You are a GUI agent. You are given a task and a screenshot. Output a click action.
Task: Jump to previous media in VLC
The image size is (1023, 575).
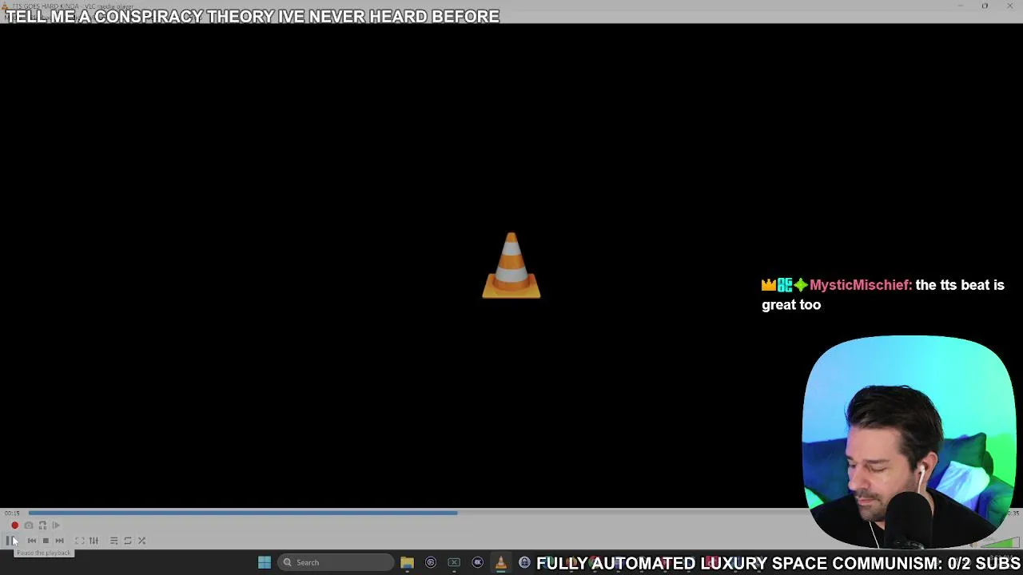(32, 541)
